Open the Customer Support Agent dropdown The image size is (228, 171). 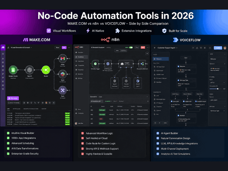pyautogui.click(x=177, y=48)
